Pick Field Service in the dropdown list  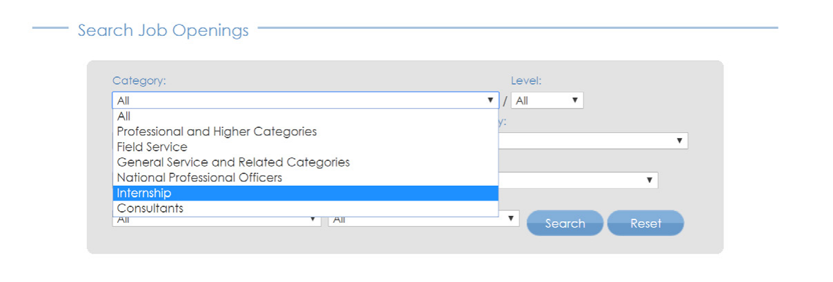[305, 147]
